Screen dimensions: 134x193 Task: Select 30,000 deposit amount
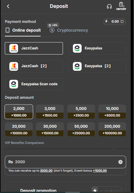tap(50, 129)
